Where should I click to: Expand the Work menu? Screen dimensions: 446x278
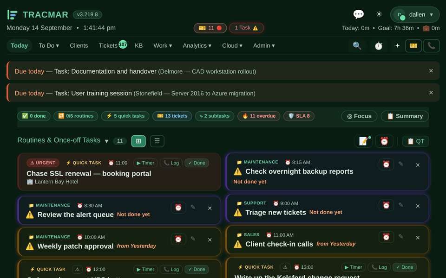pyautogui.click(x=163, y=46)
